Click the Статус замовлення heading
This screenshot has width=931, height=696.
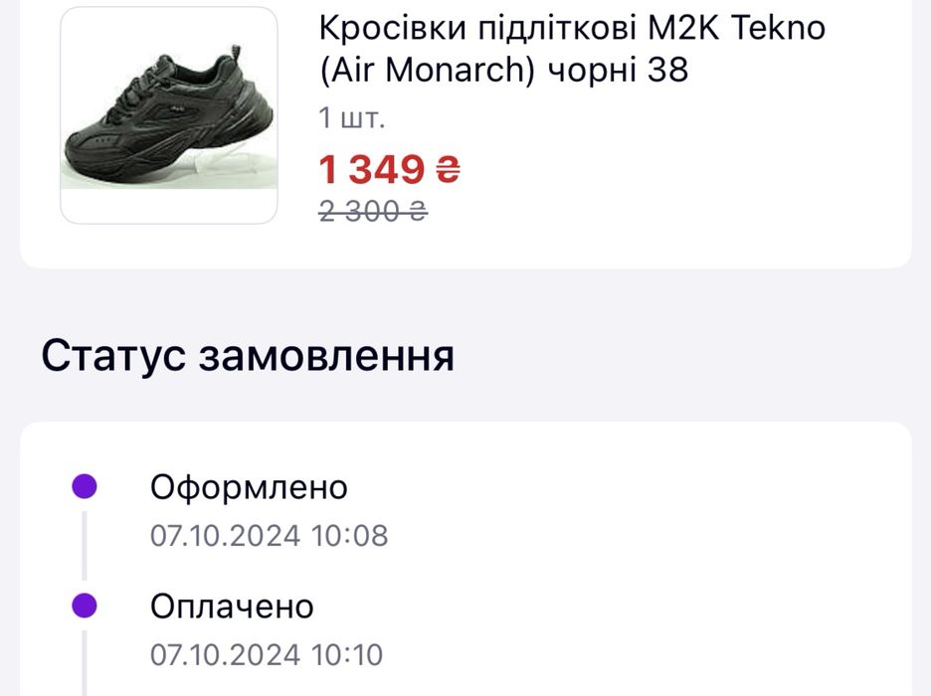pos(248,356)
